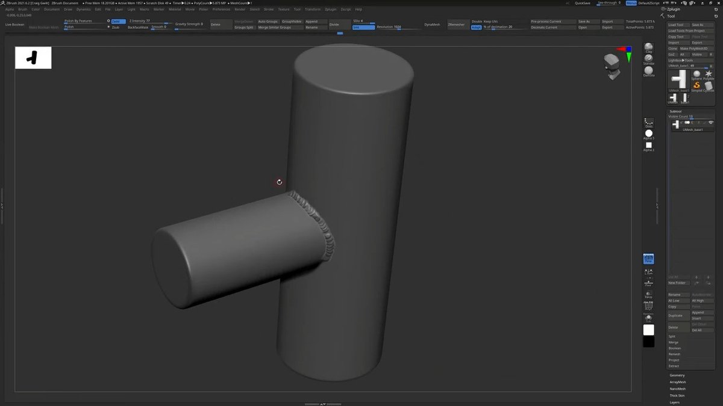Open the Alpha menu
Screen dimensions: 723x406
tap(10, 10)
